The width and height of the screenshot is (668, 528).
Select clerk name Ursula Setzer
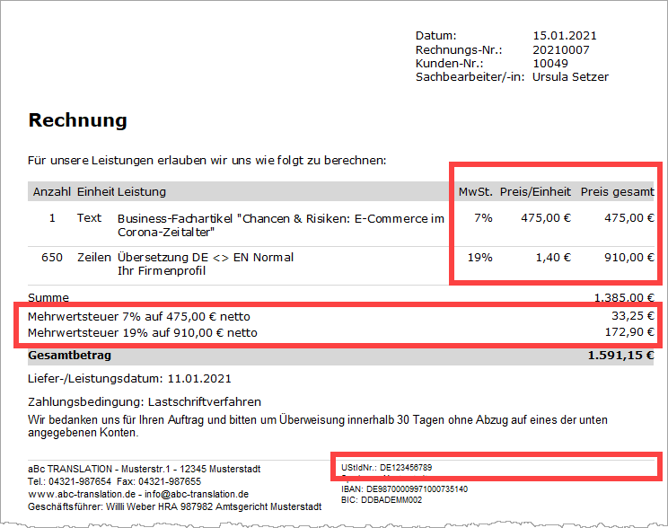(x=570, y=76)
